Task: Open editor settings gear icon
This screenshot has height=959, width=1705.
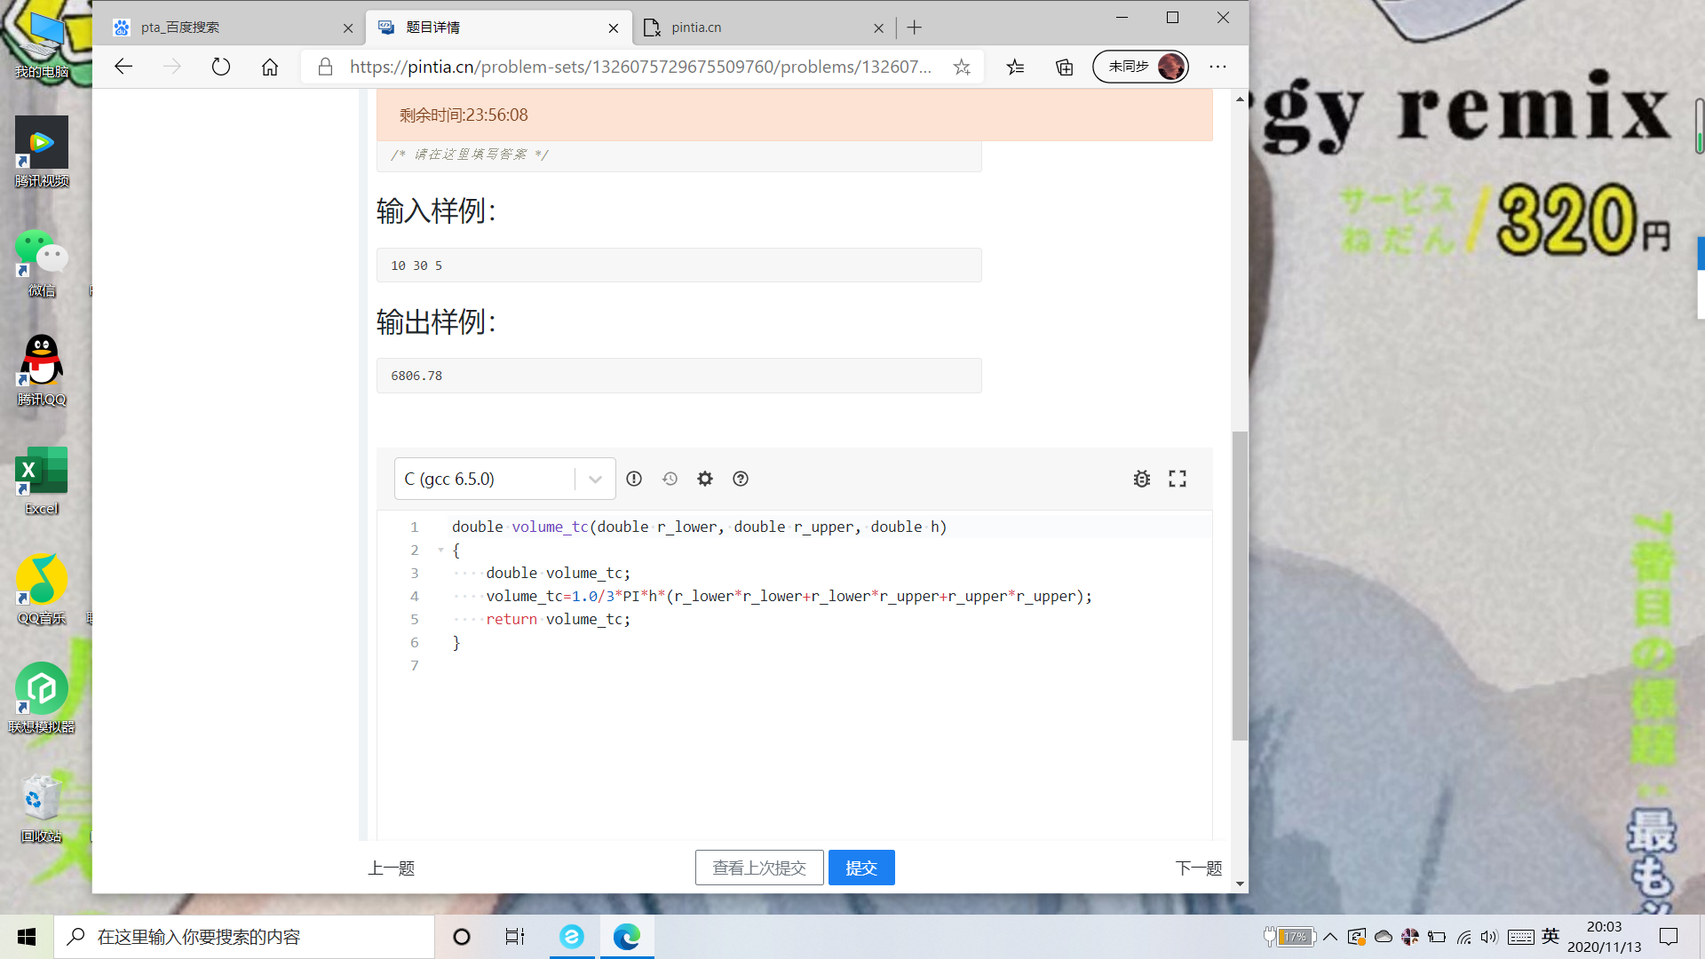Action: point(705,479)
